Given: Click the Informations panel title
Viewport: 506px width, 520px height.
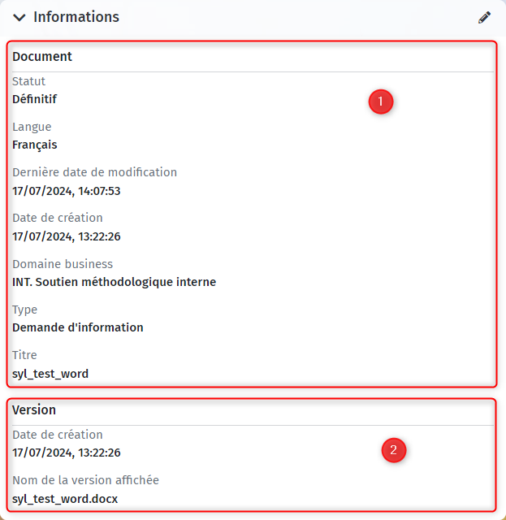Looking at the screenshot, I should [x=76, y=17].
